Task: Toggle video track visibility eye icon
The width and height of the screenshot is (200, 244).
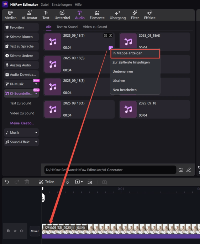Action: click(x=15, y=231)
